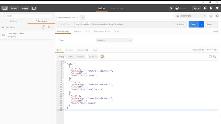Copy response body to clipboard
The width and height of the screenshot is (221, 124).
coord(210,56)
